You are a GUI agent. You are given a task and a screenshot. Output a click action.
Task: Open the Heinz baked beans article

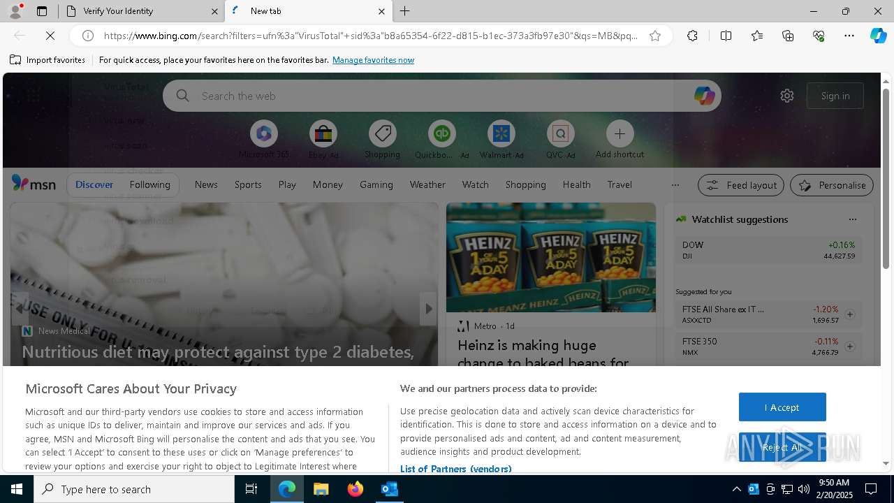(543, 353)
